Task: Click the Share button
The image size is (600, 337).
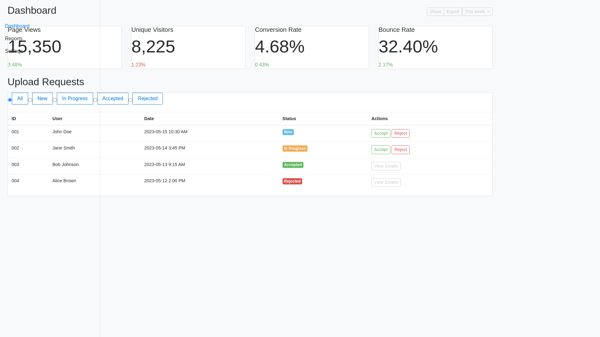Action: click(x=435, y=12)
